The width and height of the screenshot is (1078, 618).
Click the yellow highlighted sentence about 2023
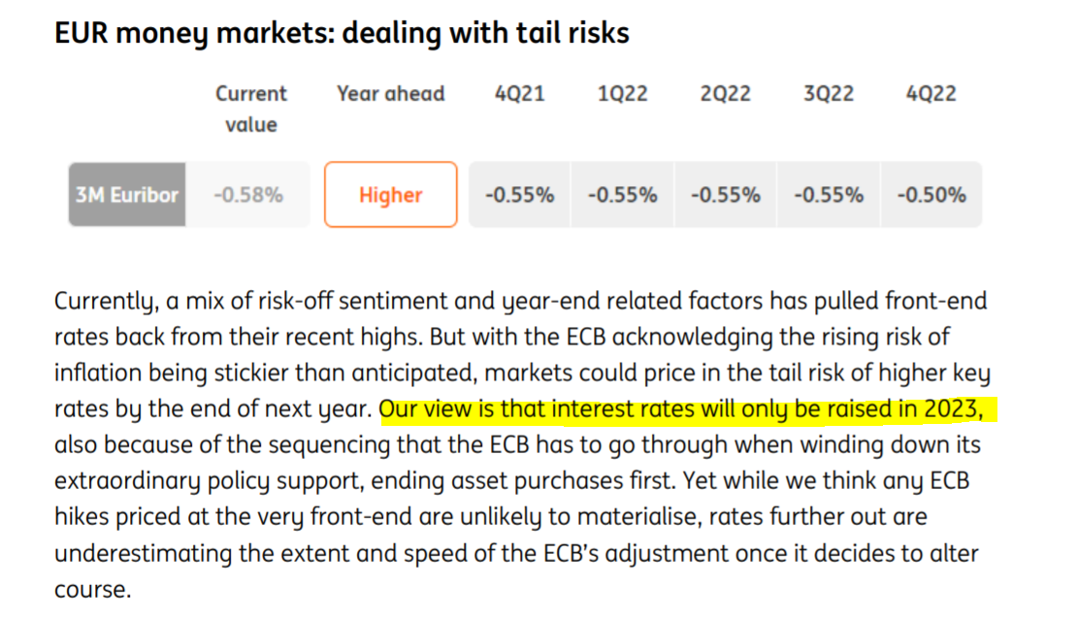(687, 409)
